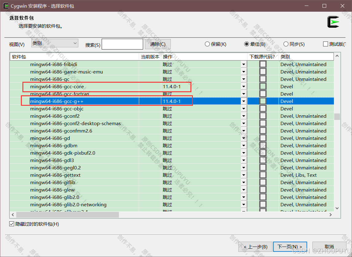Image resolution: width=352 pixels, height=257 pixels.
Task: Click the horizontal scrollbar left arrow
Action: [x=13, y=215]
